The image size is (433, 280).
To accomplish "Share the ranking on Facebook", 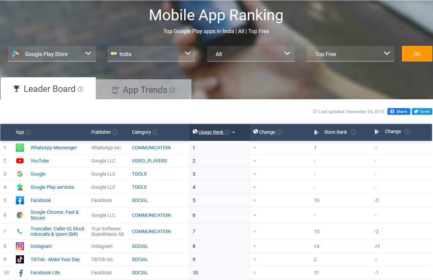I will pos(399,111).
